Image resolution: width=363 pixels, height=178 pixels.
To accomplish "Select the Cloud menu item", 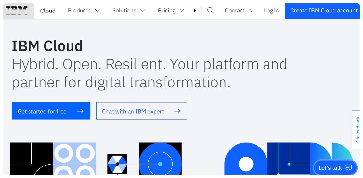I will (x=48, y=11).
